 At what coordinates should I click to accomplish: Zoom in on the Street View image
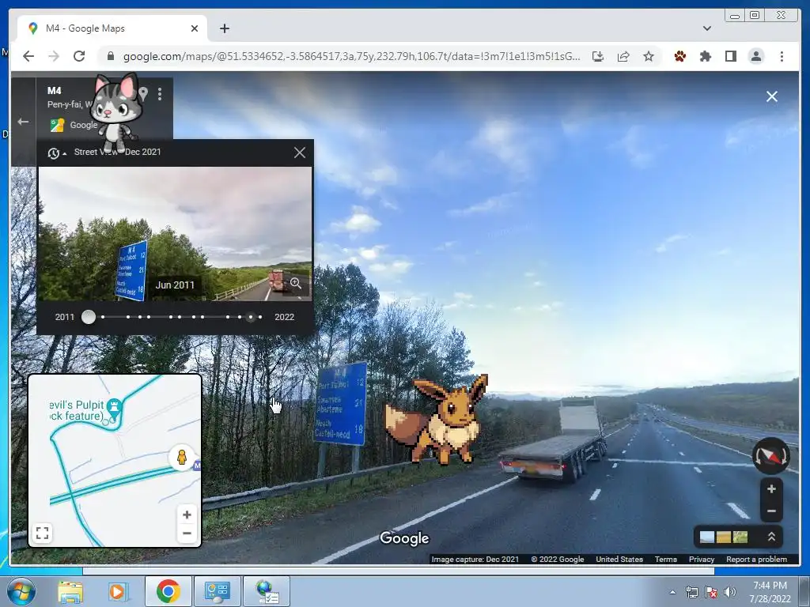coord(771,488)
